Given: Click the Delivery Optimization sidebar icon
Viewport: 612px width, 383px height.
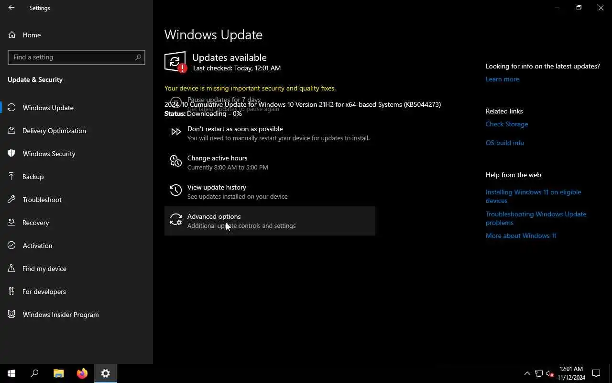Looking at the screenshot, I should pyautogui.click(x=12, y=131).
